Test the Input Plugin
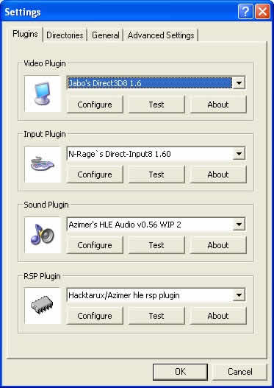 click(156, 174)
